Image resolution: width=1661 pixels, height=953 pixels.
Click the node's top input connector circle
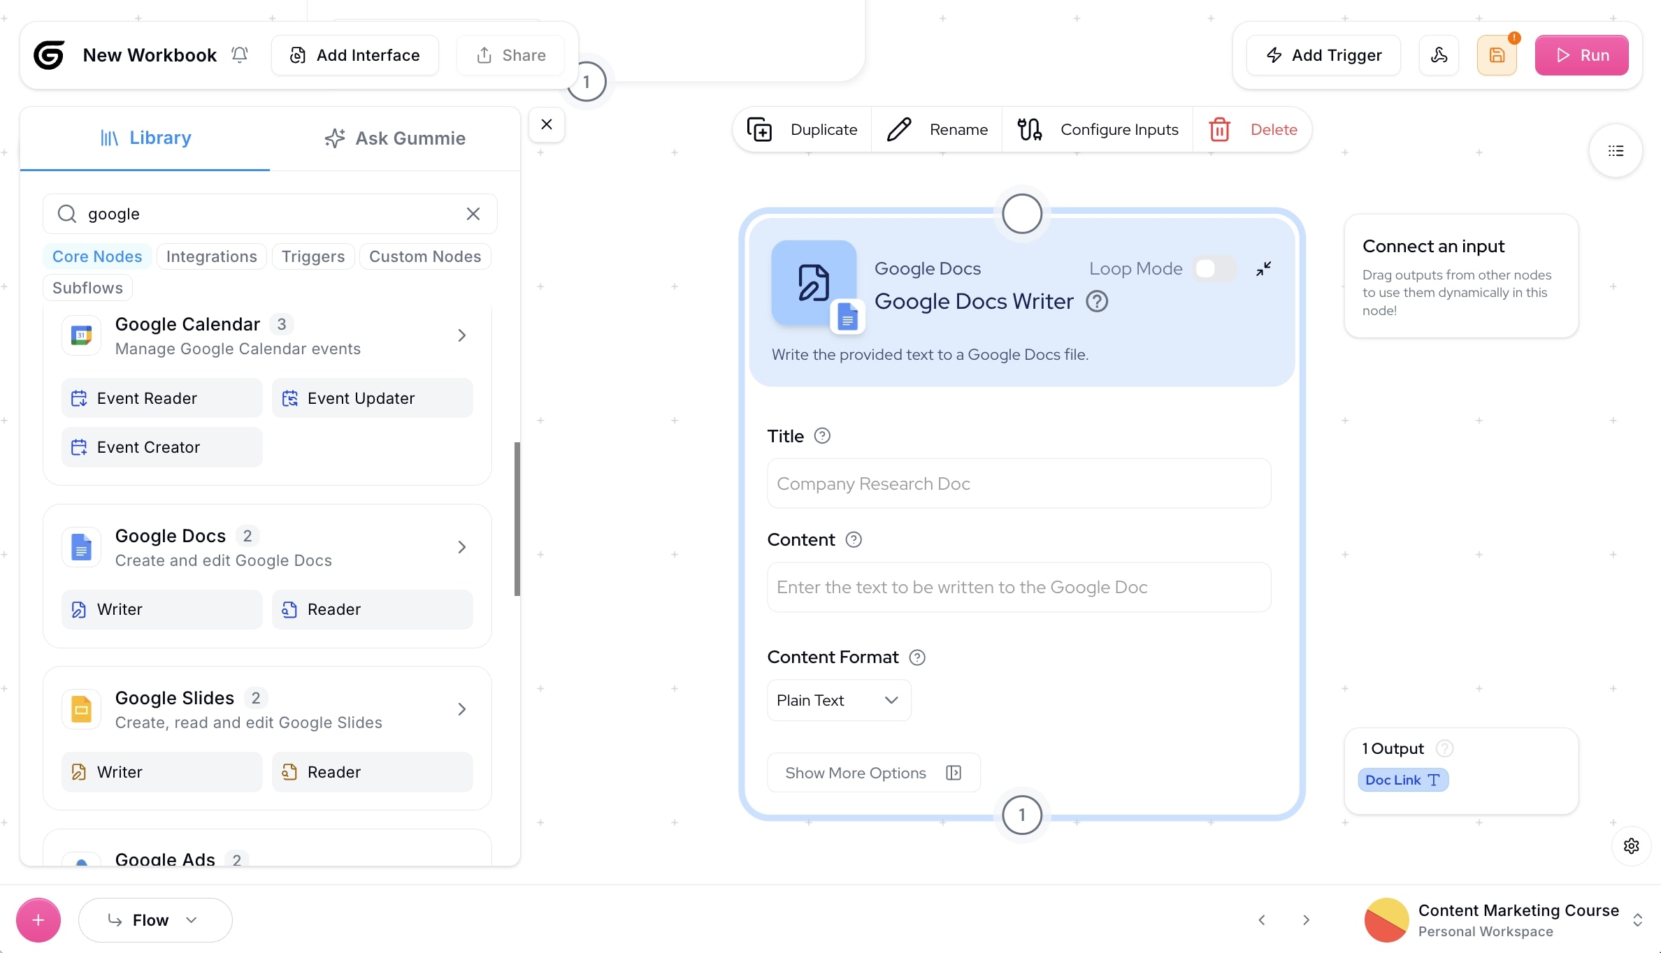(1022, 214)
